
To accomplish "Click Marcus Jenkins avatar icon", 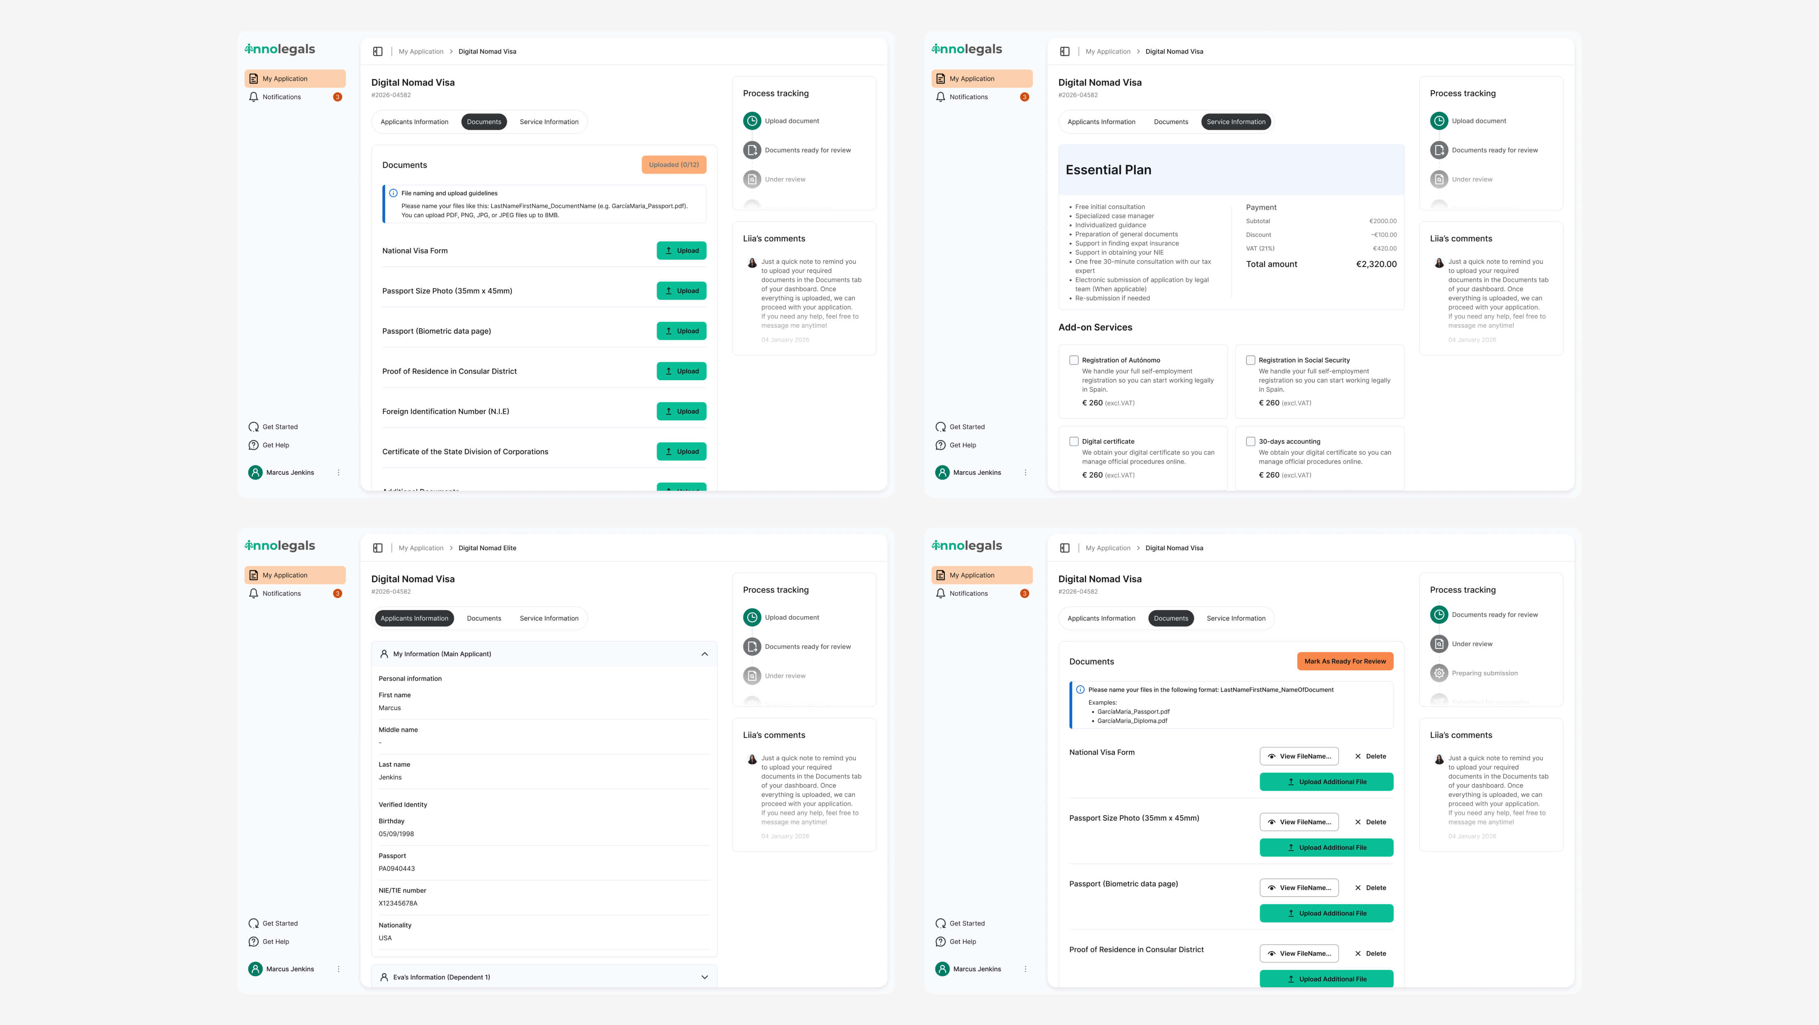I will tap(255, 472).
